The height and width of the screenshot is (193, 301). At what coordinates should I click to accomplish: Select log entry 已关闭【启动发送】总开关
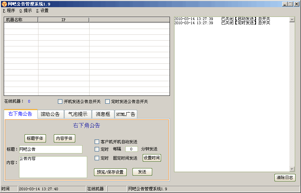tap(222, 19)
